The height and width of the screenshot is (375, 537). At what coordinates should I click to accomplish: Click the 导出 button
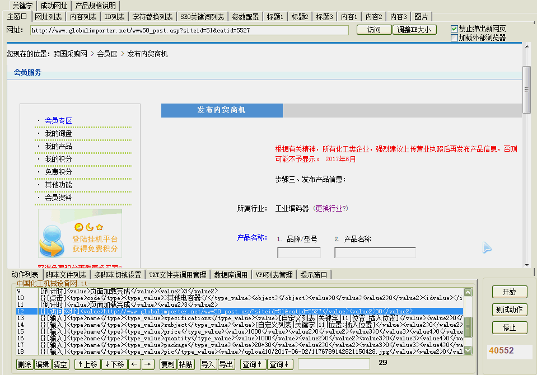pos(226,364)
